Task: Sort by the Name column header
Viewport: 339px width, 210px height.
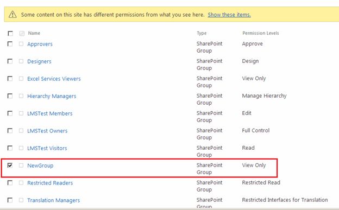Action: [x=34, y=33]
